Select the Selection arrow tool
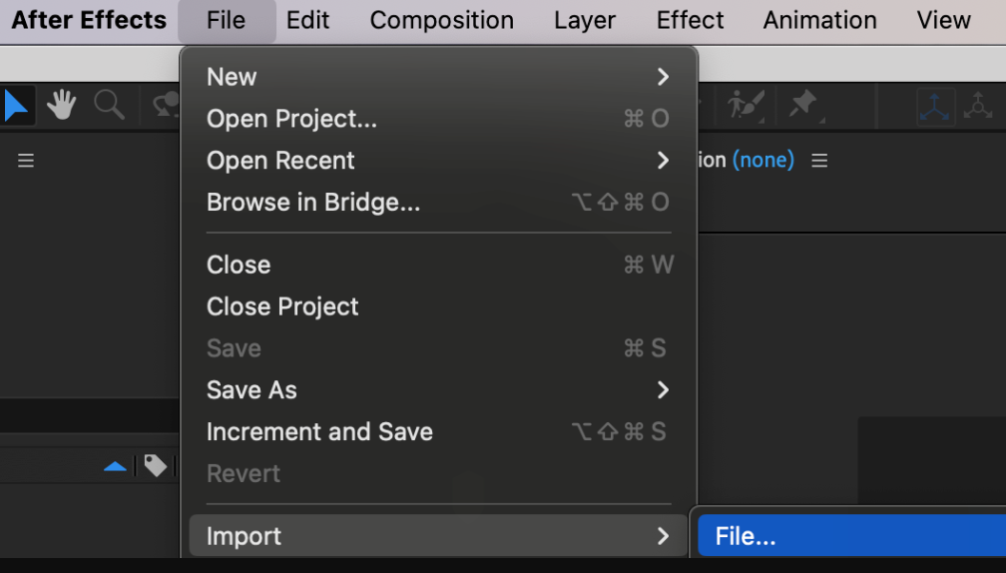Image resolution: width=1006 pixels, height=573 pixels. (x=16, y=105)
